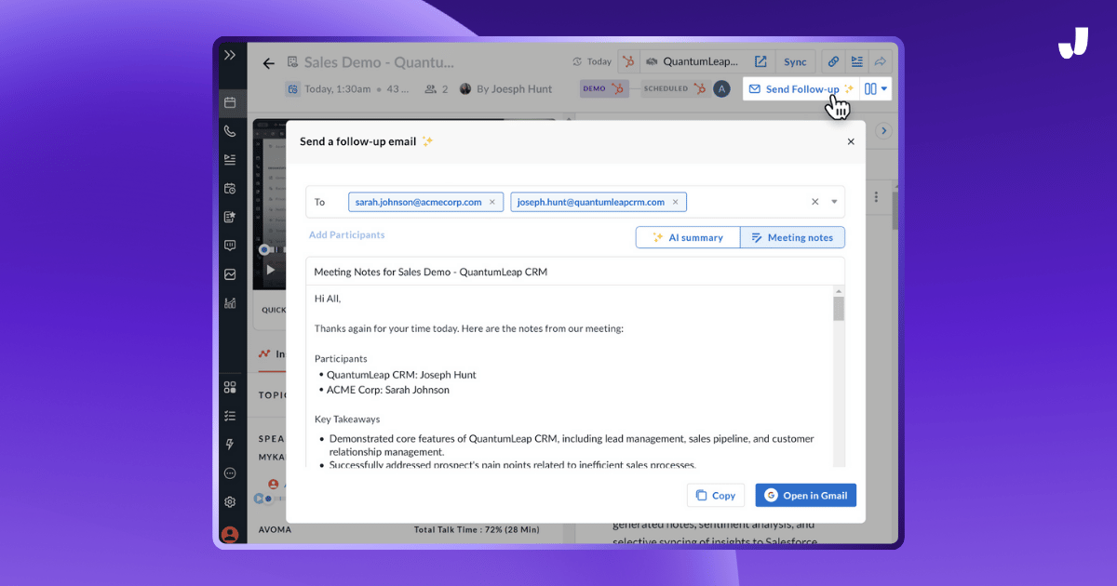This screenshot has height=586, width=1117.
Task: Open the line-chart image icon in the sidebar
Action: (230, 274)
